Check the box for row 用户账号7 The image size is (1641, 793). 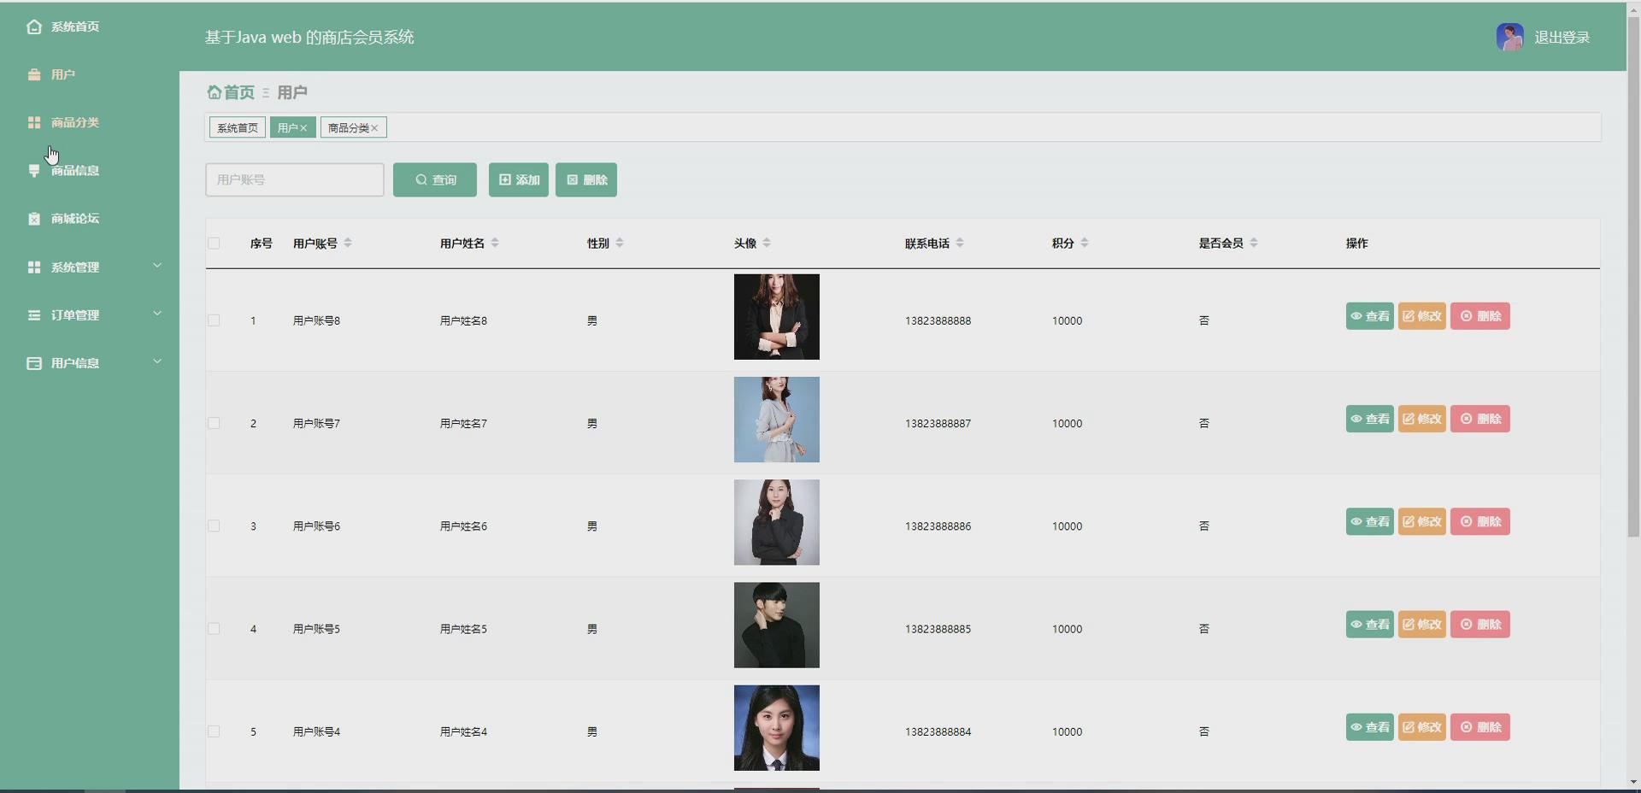pyautogui.click(x=214, y=423)
